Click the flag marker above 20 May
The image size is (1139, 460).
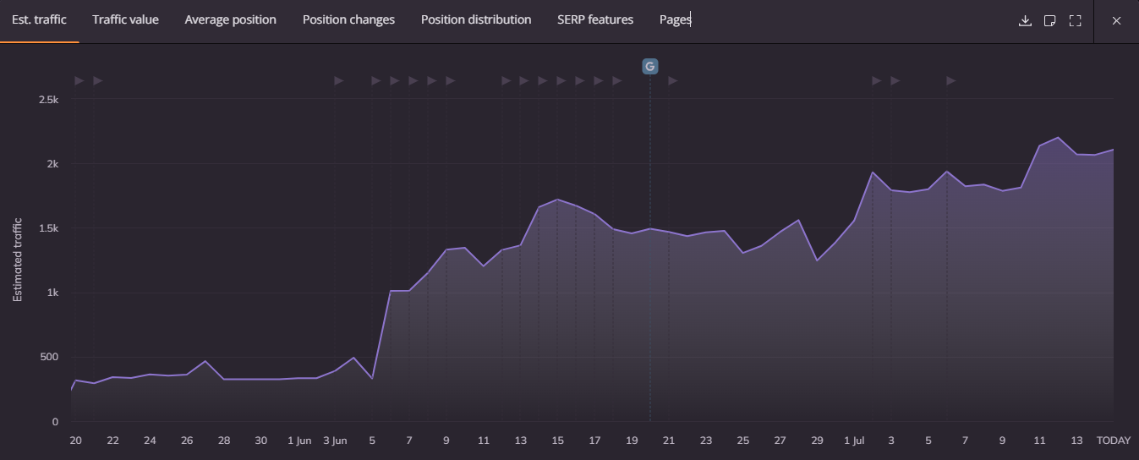pyautogui.click(x=79, y=80)
